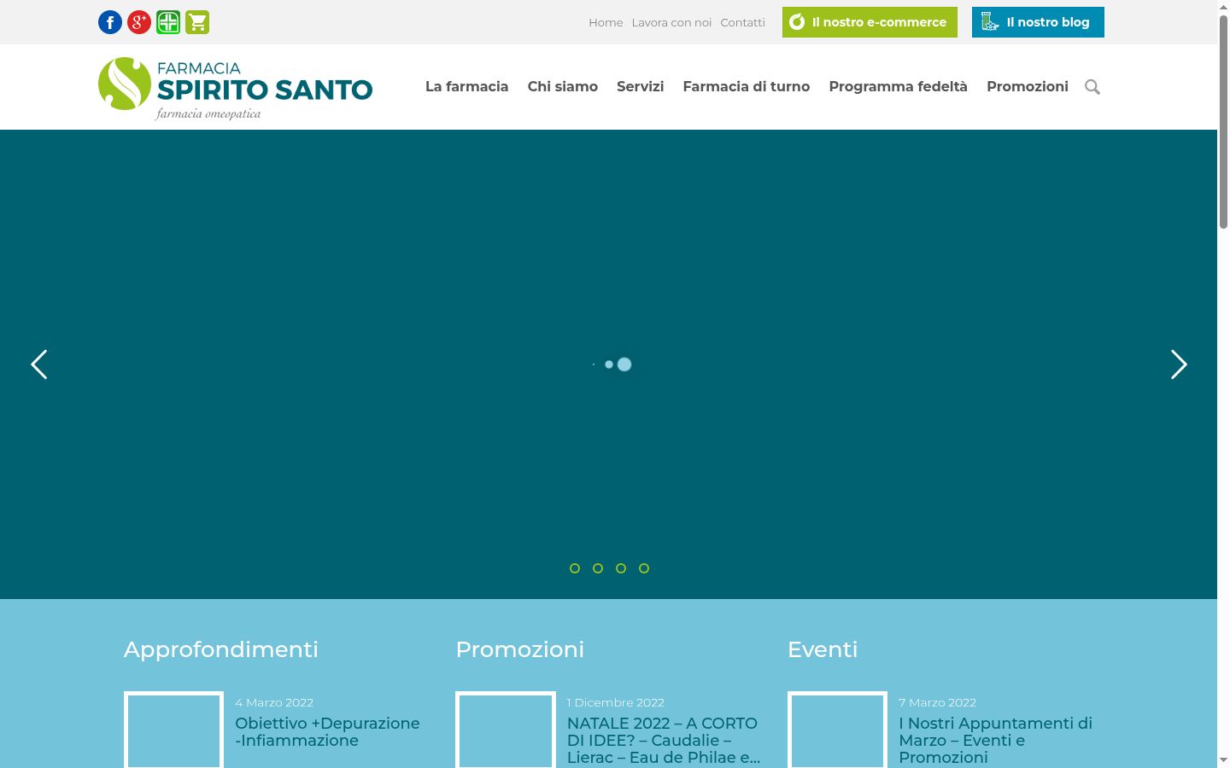Select the first slider dot

coord(575,568)
